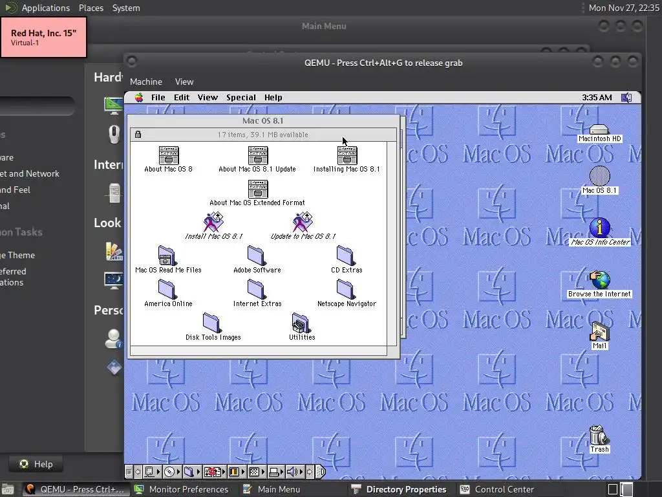This screenshot has width=662, height=497.
Task: Click the color swatches appearance icon in Control Center
Action: pyautogui.click(x=114, y=250)
